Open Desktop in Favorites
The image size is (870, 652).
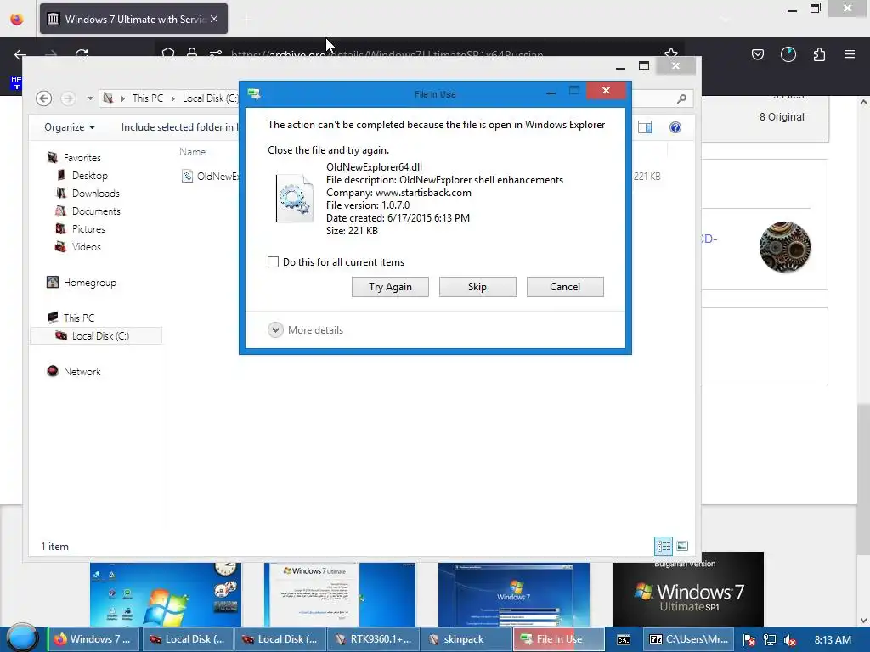pos(89,176)
